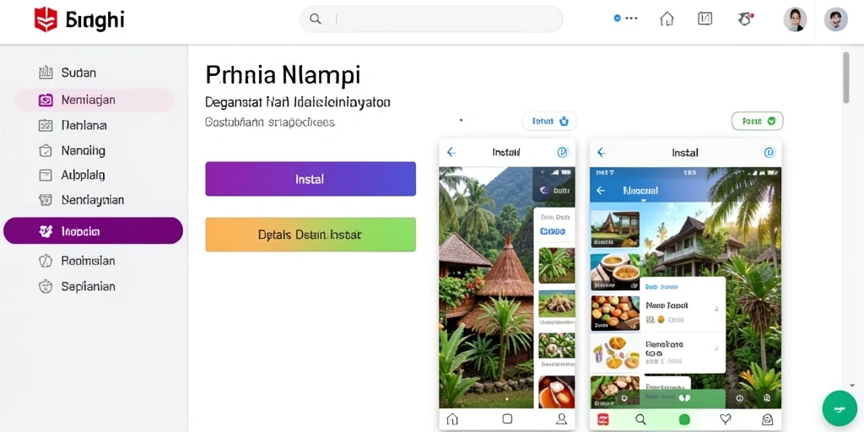Image resolution: width=864 pixels, height=432 pixels.
Task: Select the Nemiagan camera icon in sidebar
Action: pyautogui.click(x=46, y=100)
